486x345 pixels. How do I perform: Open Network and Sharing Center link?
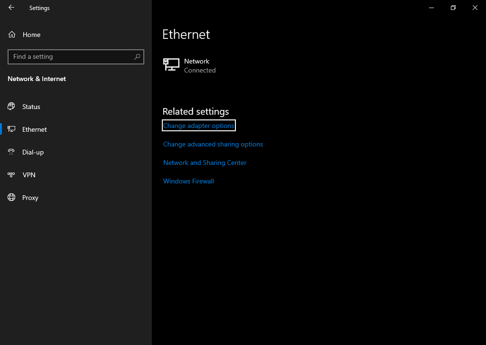tap(205, 163)
